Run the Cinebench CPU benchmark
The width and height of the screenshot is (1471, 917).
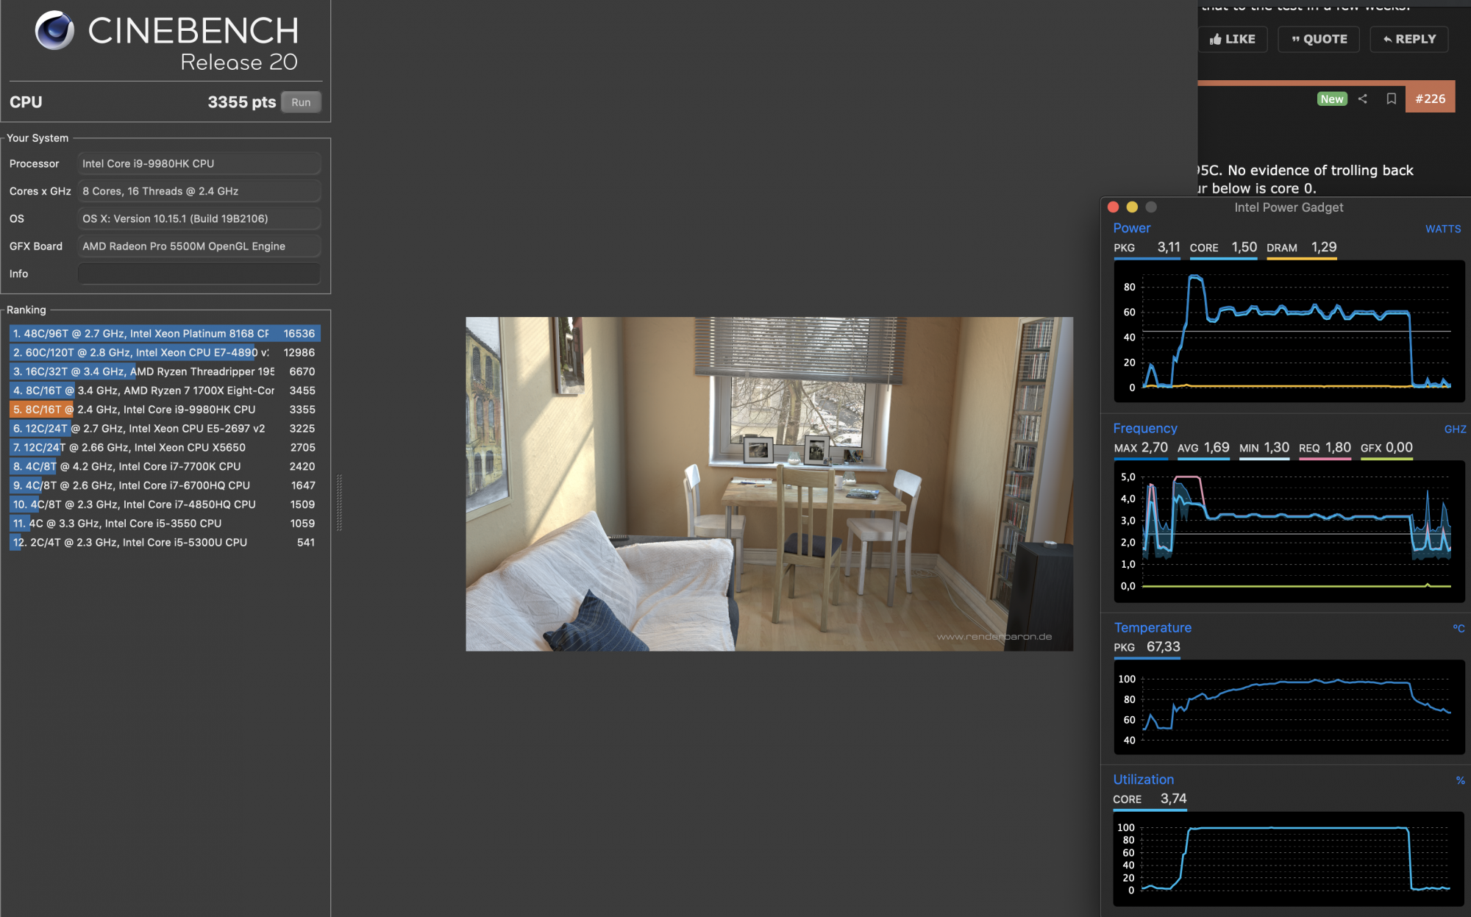[x=301, y=102]
